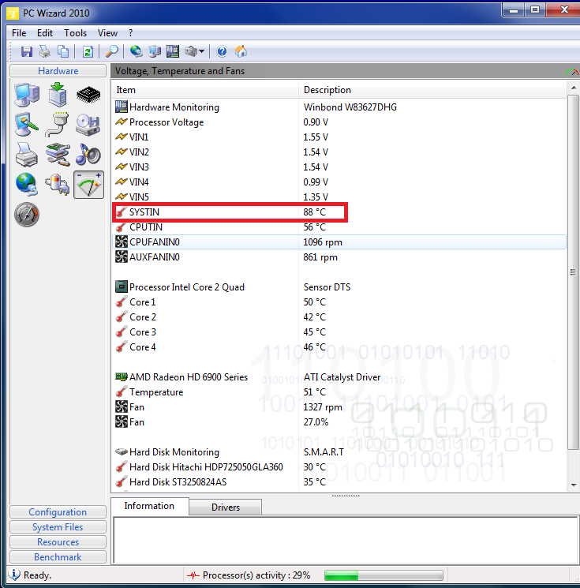
Task: Select the AUXFANIN0 row
Action: pyautogui.click(x=339, y=257)
